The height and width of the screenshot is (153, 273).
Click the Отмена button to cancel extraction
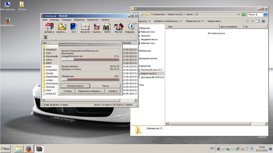pyautogui.click(x=67, y=91)
